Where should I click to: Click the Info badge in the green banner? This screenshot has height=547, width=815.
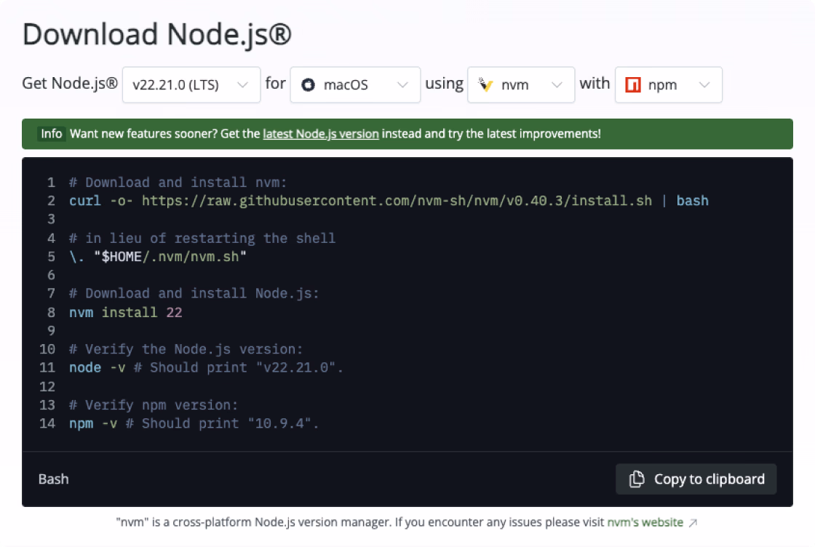click(52, 134)
